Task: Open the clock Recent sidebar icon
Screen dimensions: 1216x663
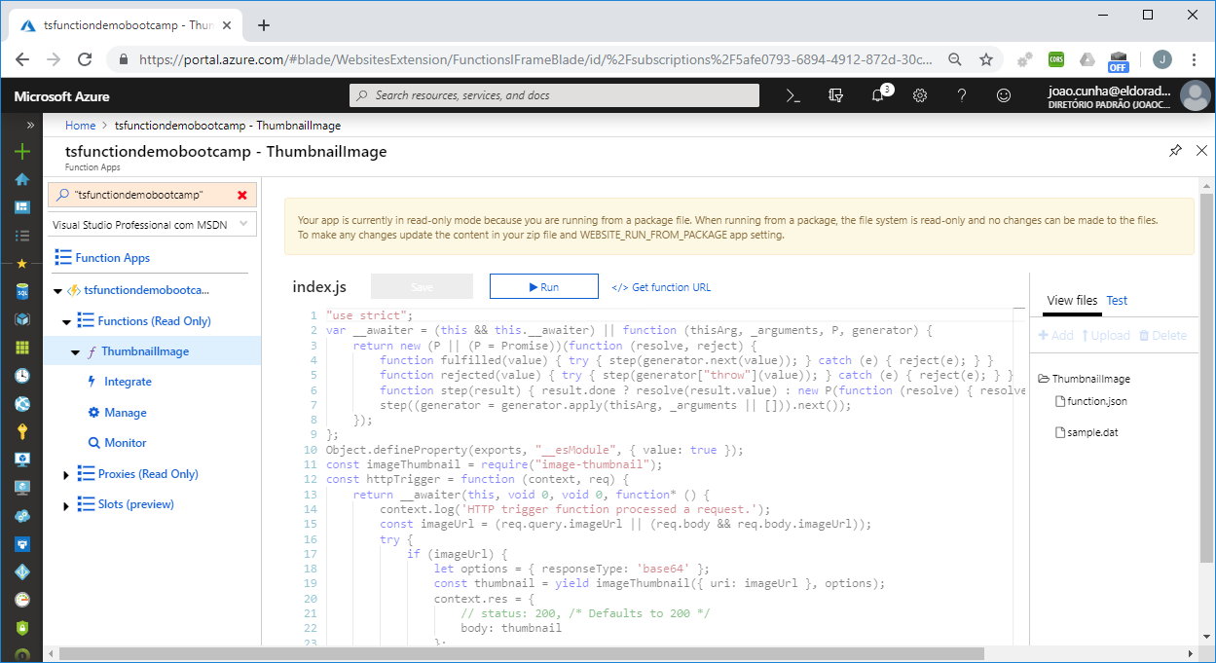Action: tap(21, 376)
